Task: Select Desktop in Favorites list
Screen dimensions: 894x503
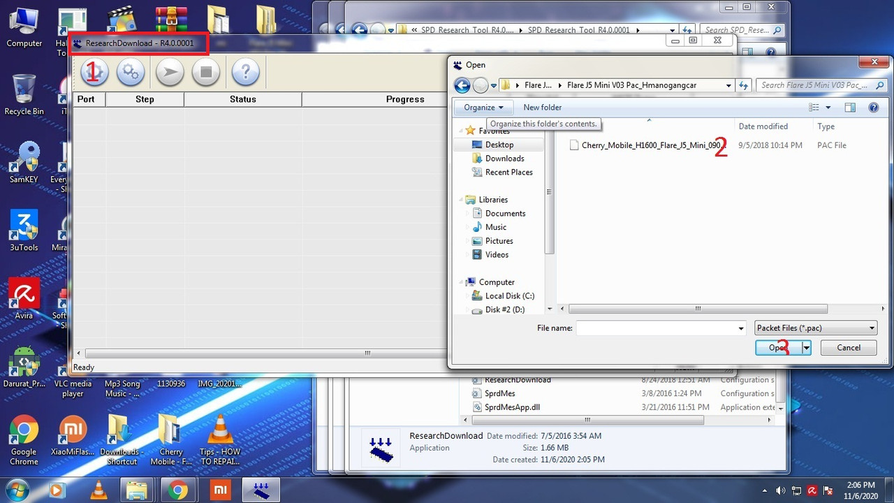Action: tap(499, 145)
